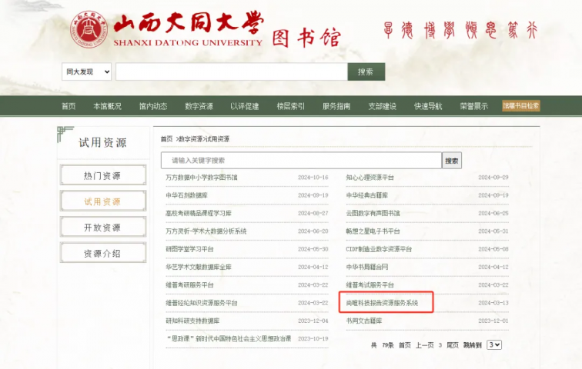This screenshot has height=369, width=582.
Task: Click the keyword search field in resource list
Action: point(300,161)
